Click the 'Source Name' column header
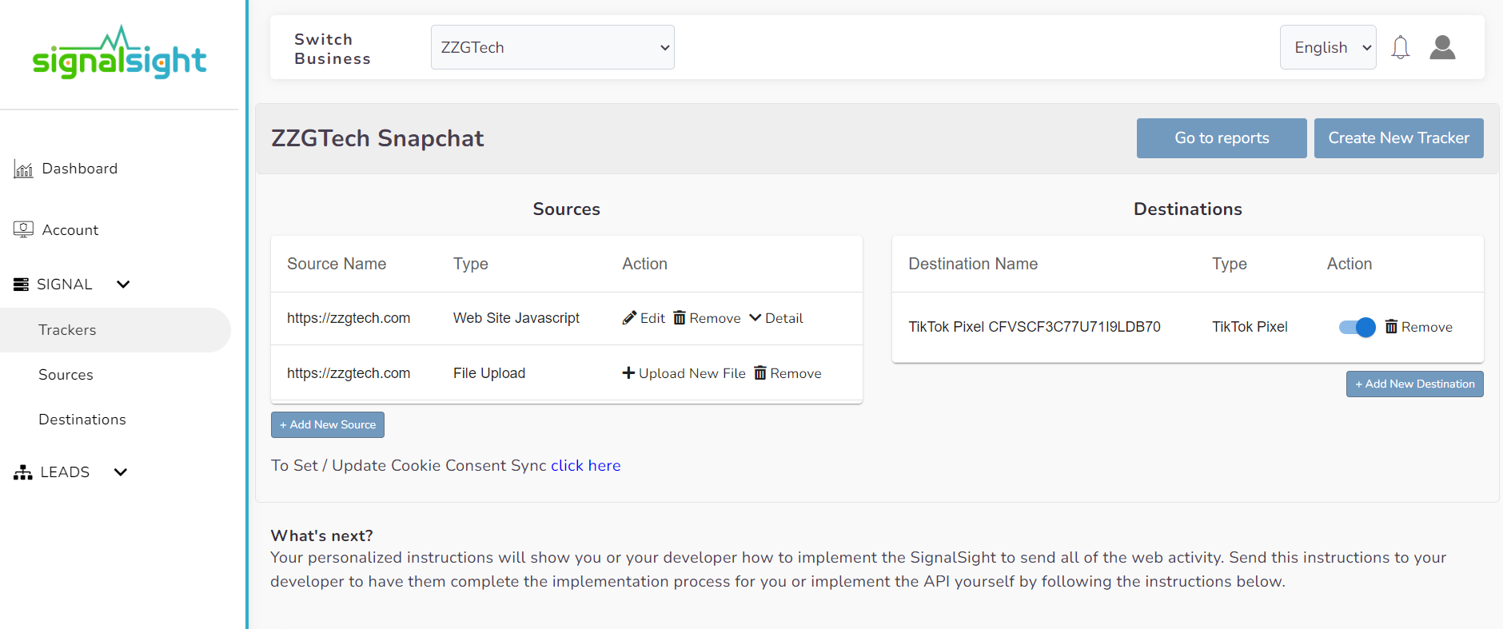Screen dimensions: 1503x629 [x=337, y=264]
